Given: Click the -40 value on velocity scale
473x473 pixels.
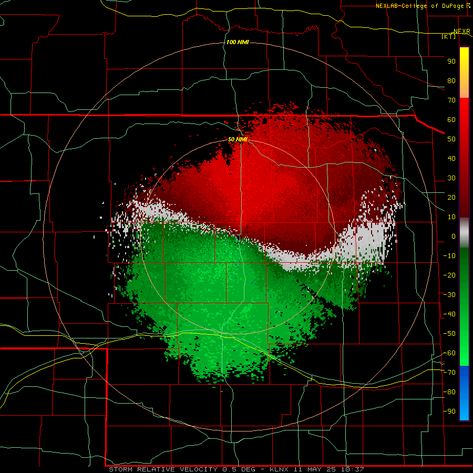Looking at the screenshot, I should [x=449, y=314].
